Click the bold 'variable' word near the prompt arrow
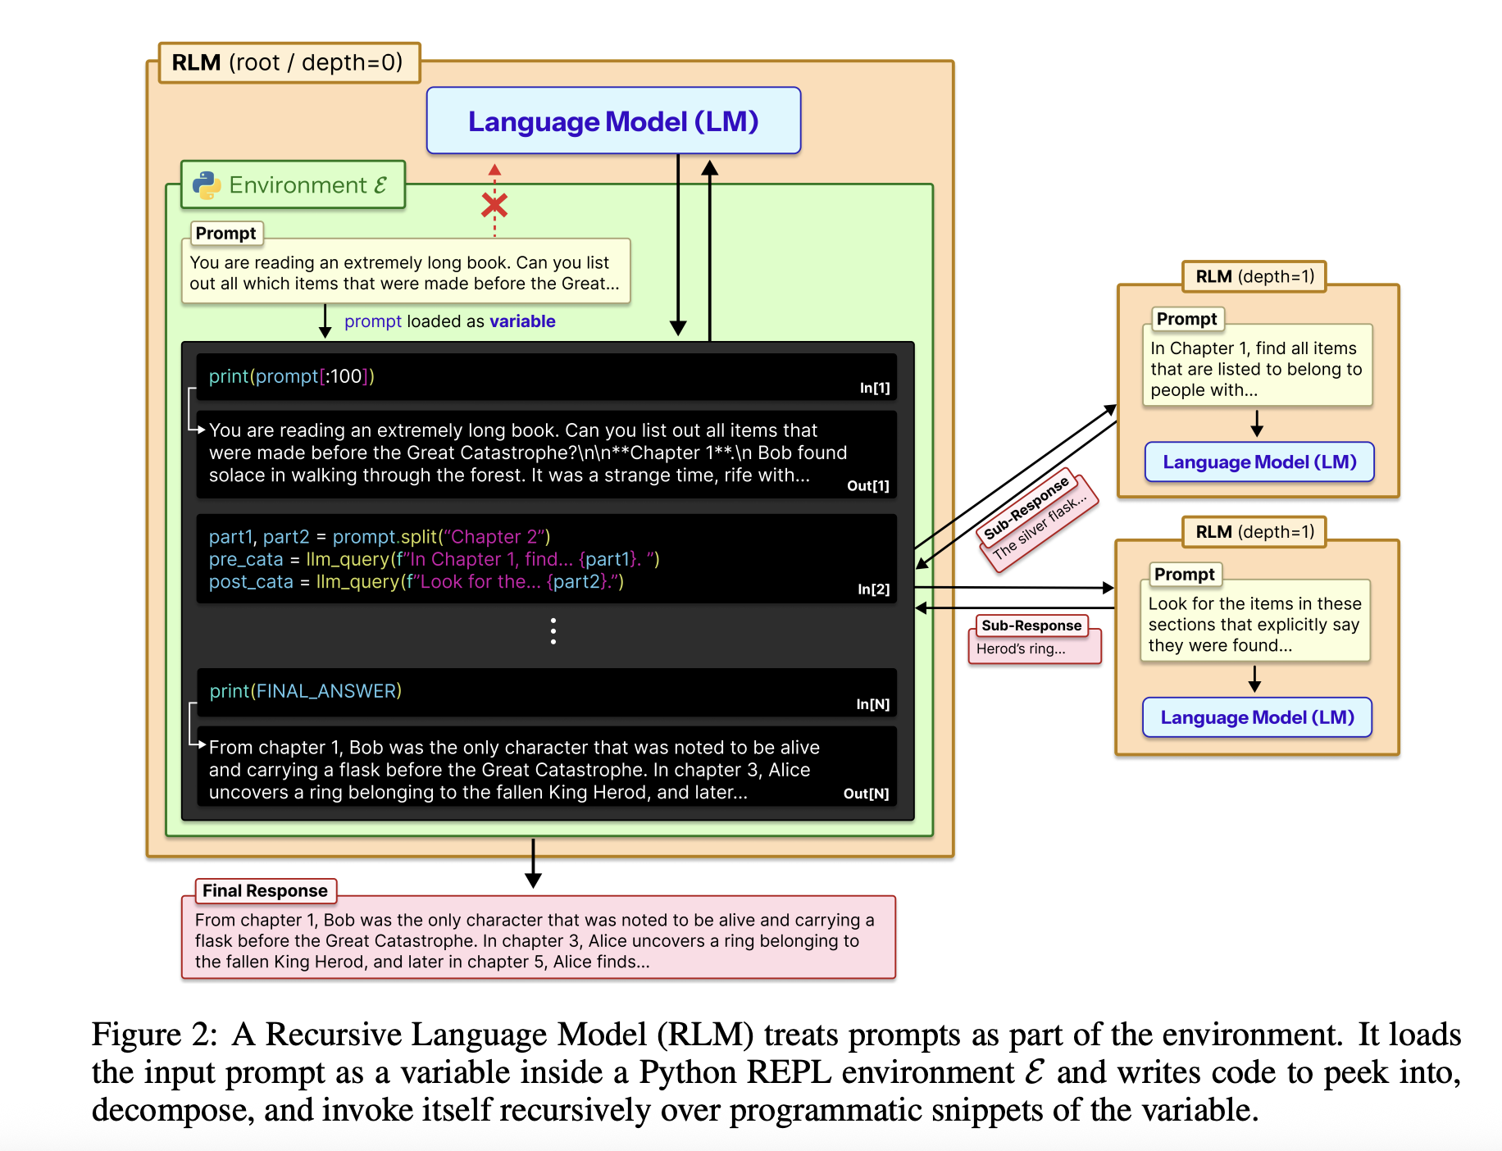The width and height of the screenshot is (1502, 1151). click(x=522, y=321)
